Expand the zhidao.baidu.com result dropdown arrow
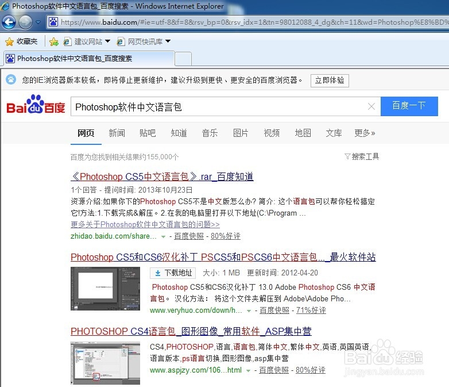Viewport: 449px width, 387px height. (x=163, y=237)
